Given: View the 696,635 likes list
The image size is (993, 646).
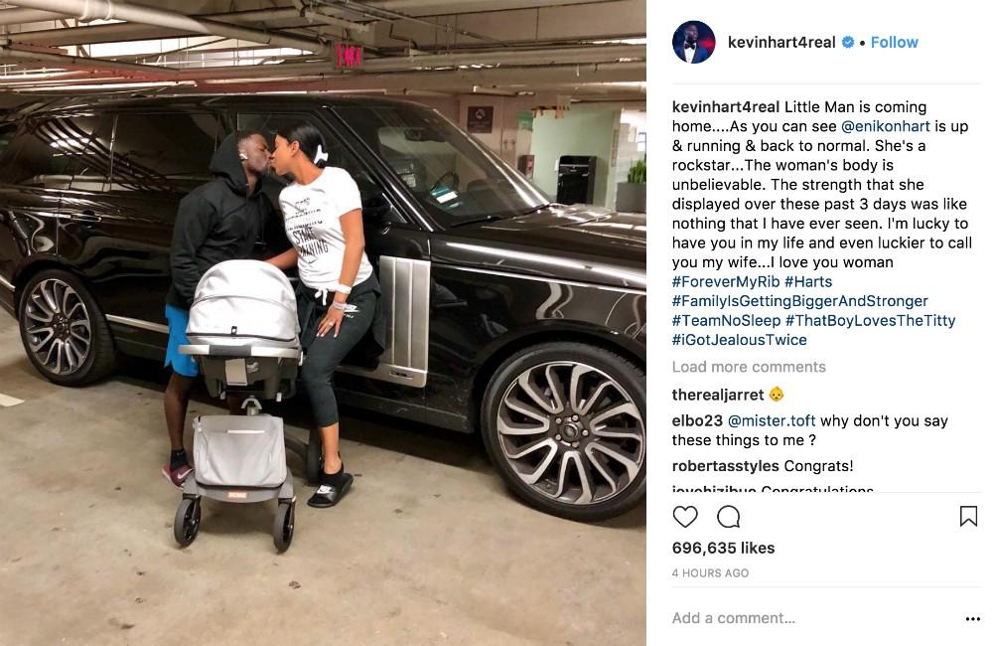Looking at the screenshot, I should point(723,548).
